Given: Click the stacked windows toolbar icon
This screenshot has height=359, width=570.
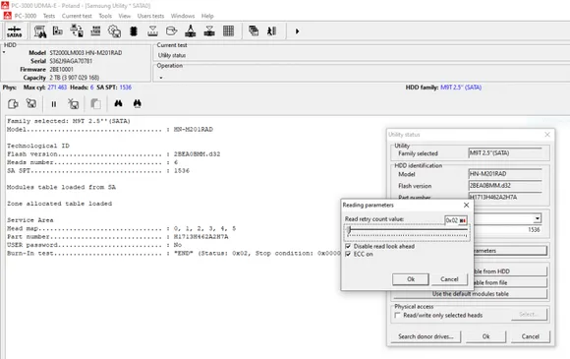Looking at the screenshot, I should (254, 31).
